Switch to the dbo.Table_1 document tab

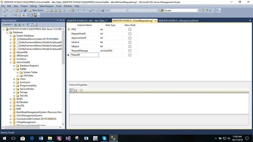(87, 21)
